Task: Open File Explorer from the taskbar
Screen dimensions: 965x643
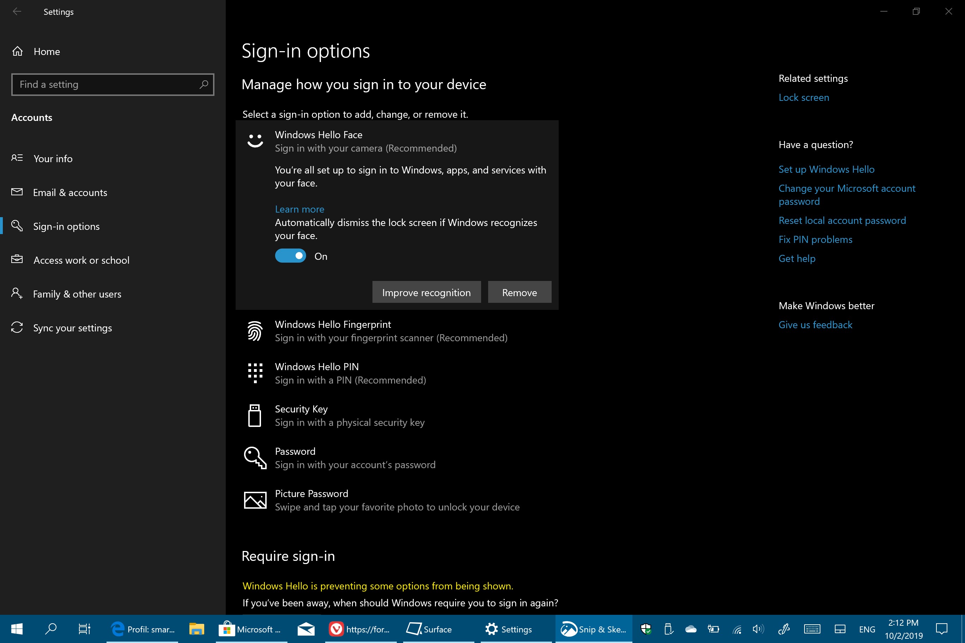Action: (196, 629)
